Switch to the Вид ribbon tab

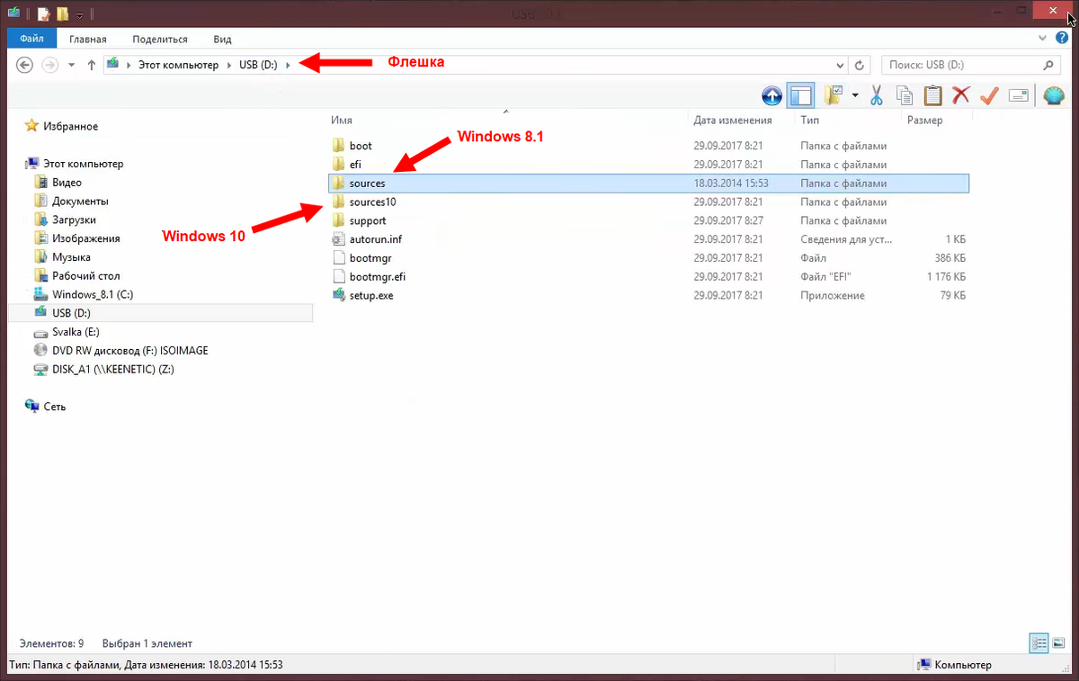point(222,39)
